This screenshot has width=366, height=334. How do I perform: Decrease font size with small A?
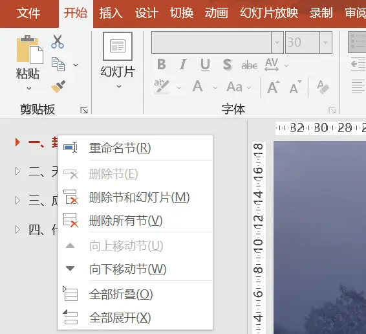tap(296, 87)
